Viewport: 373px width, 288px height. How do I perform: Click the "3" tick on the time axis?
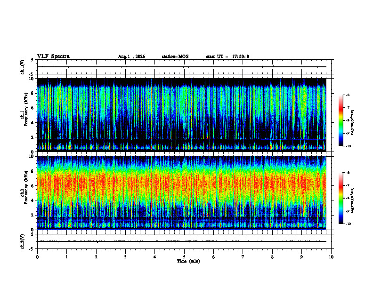pyautogui.click(x=125, y=257)
